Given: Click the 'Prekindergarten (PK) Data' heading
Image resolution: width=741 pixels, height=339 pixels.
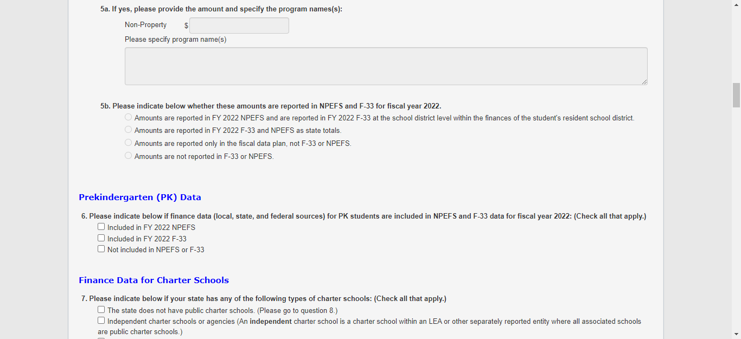Looking at the screenshot, I should (140, 197).
